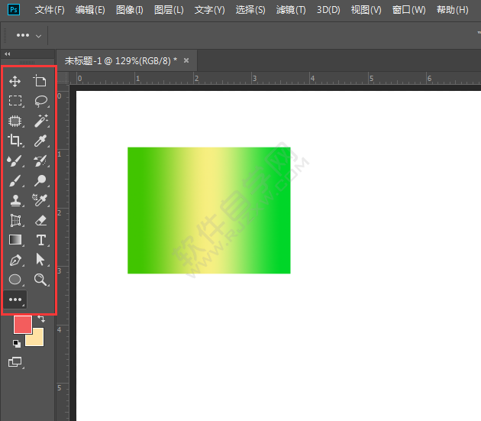Screen dimensions: 481x421
Task: Open the red foreground color swatch
Action: (x=23, y=325)
